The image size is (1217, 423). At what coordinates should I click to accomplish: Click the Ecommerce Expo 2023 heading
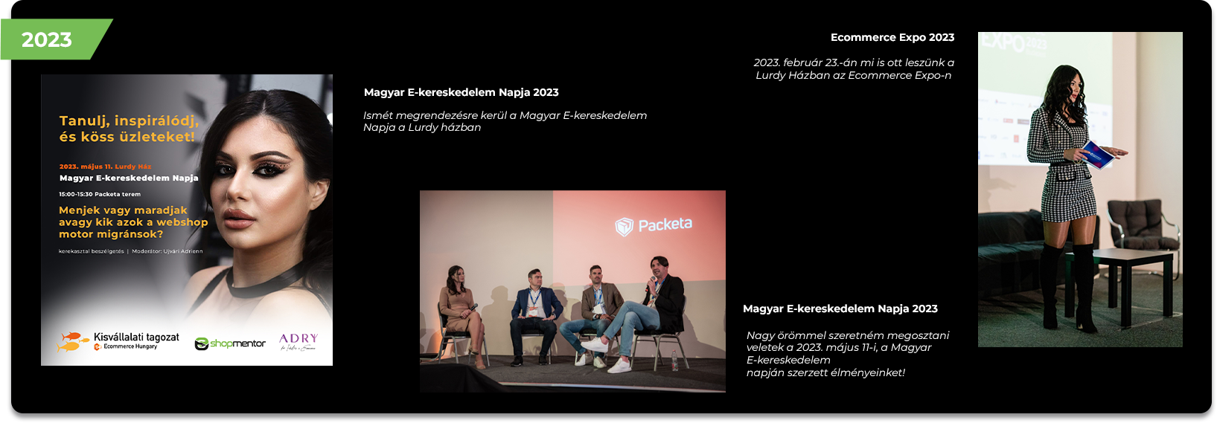tap(892, 37)
